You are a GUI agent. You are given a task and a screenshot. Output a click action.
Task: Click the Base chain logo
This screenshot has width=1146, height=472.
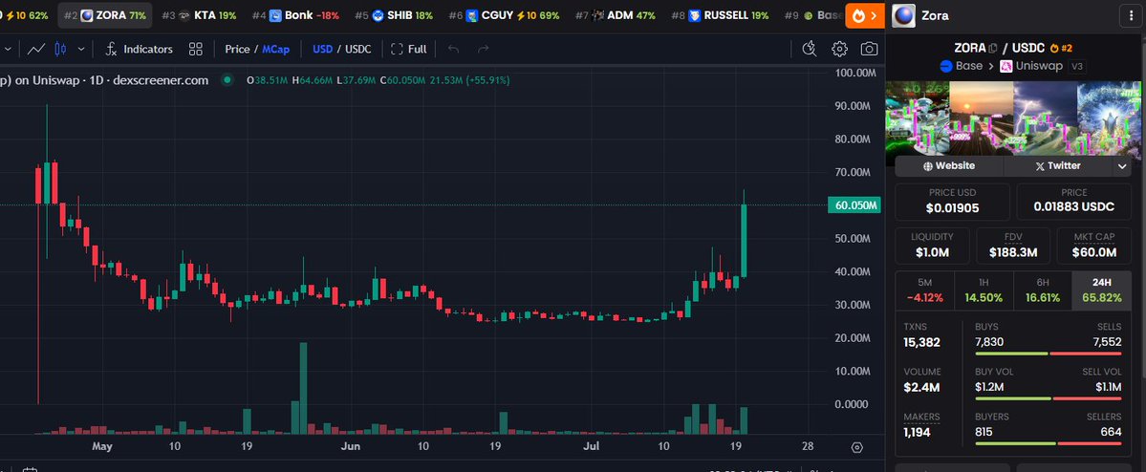point(945,66)
